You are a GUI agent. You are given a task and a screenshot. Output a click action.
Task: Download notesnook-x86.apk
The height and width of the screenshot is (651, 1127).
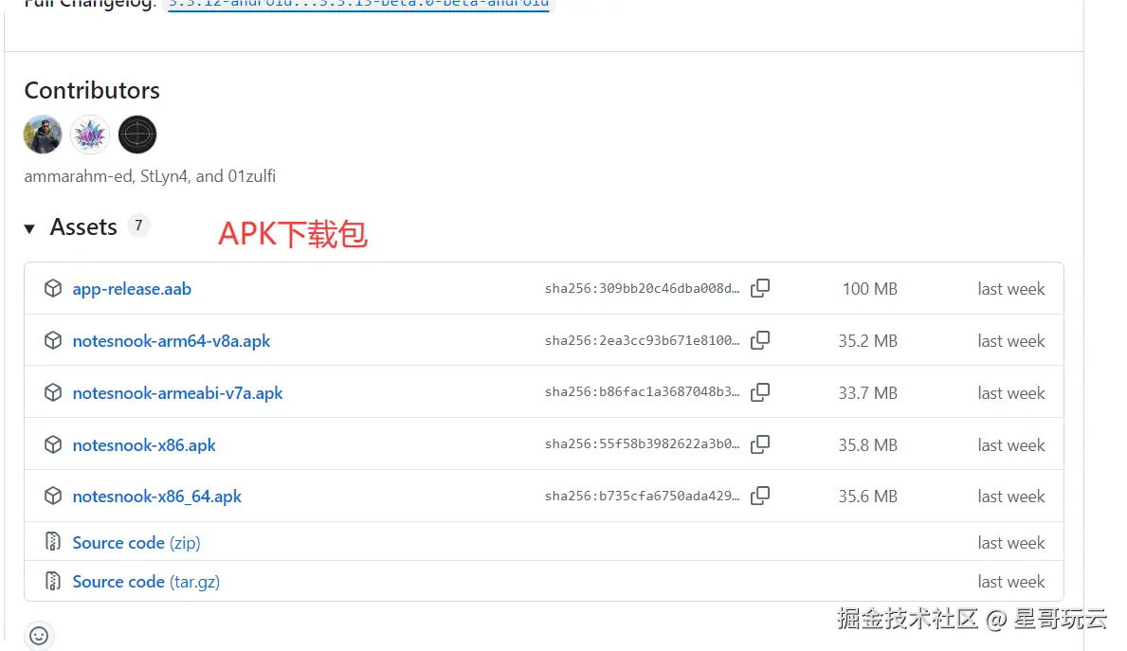click(x=144, y=444)
